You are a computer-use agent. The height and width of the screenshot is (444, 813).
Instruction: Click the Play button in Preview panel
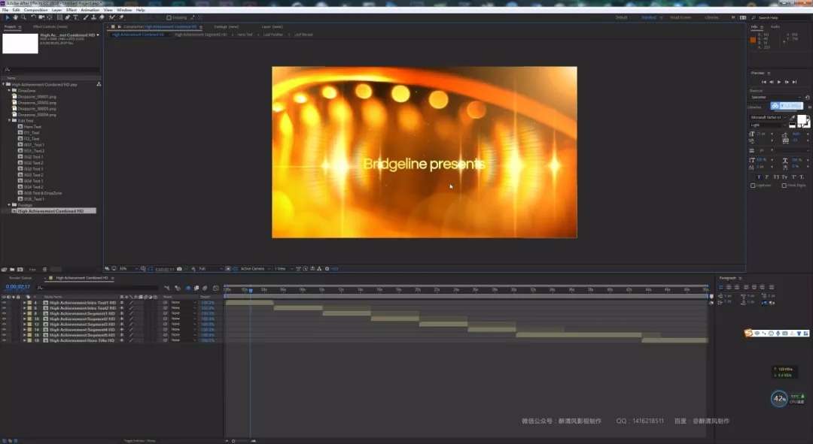(779, 82)
